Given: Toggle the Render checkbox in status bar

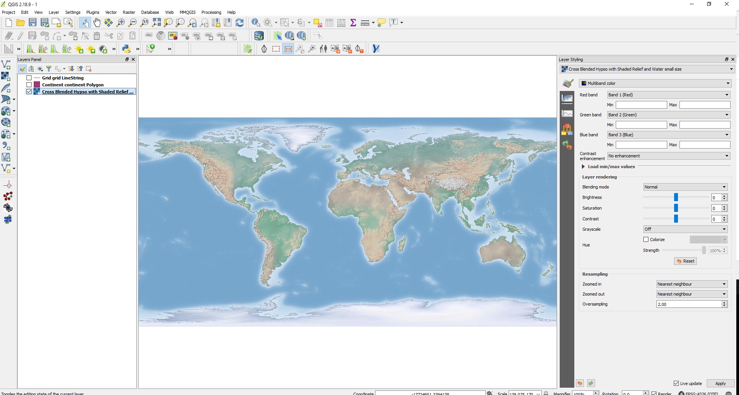Looking at the screenshot, I should pos(654,393).
